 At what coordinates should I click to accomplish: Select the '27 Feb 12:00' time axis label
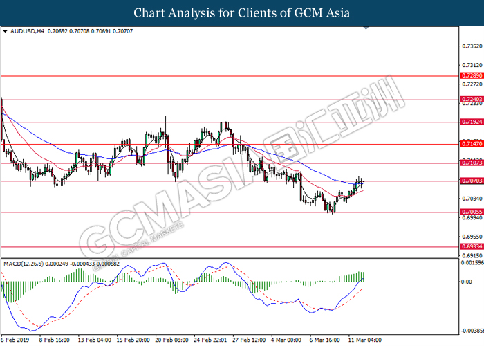[x=249, y=340]
